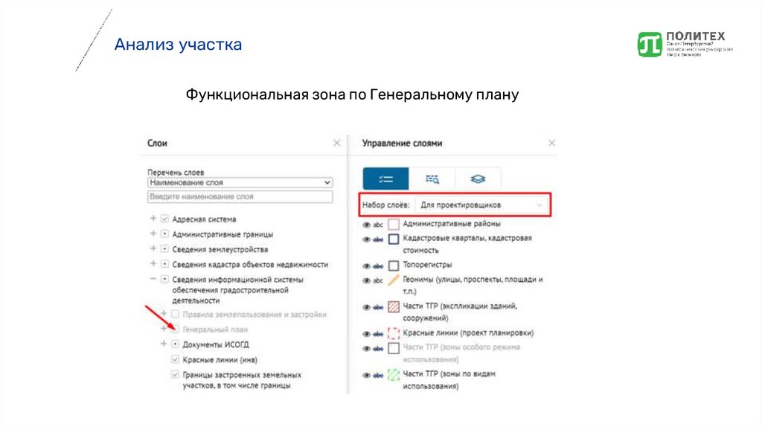Expand Сведения кадастра объектов недвижимости
762x427 pixels.
coord(153,264)
